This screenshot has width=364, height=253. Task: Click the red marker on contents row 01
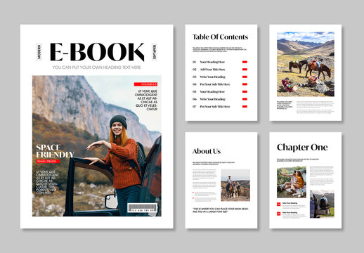245,62
